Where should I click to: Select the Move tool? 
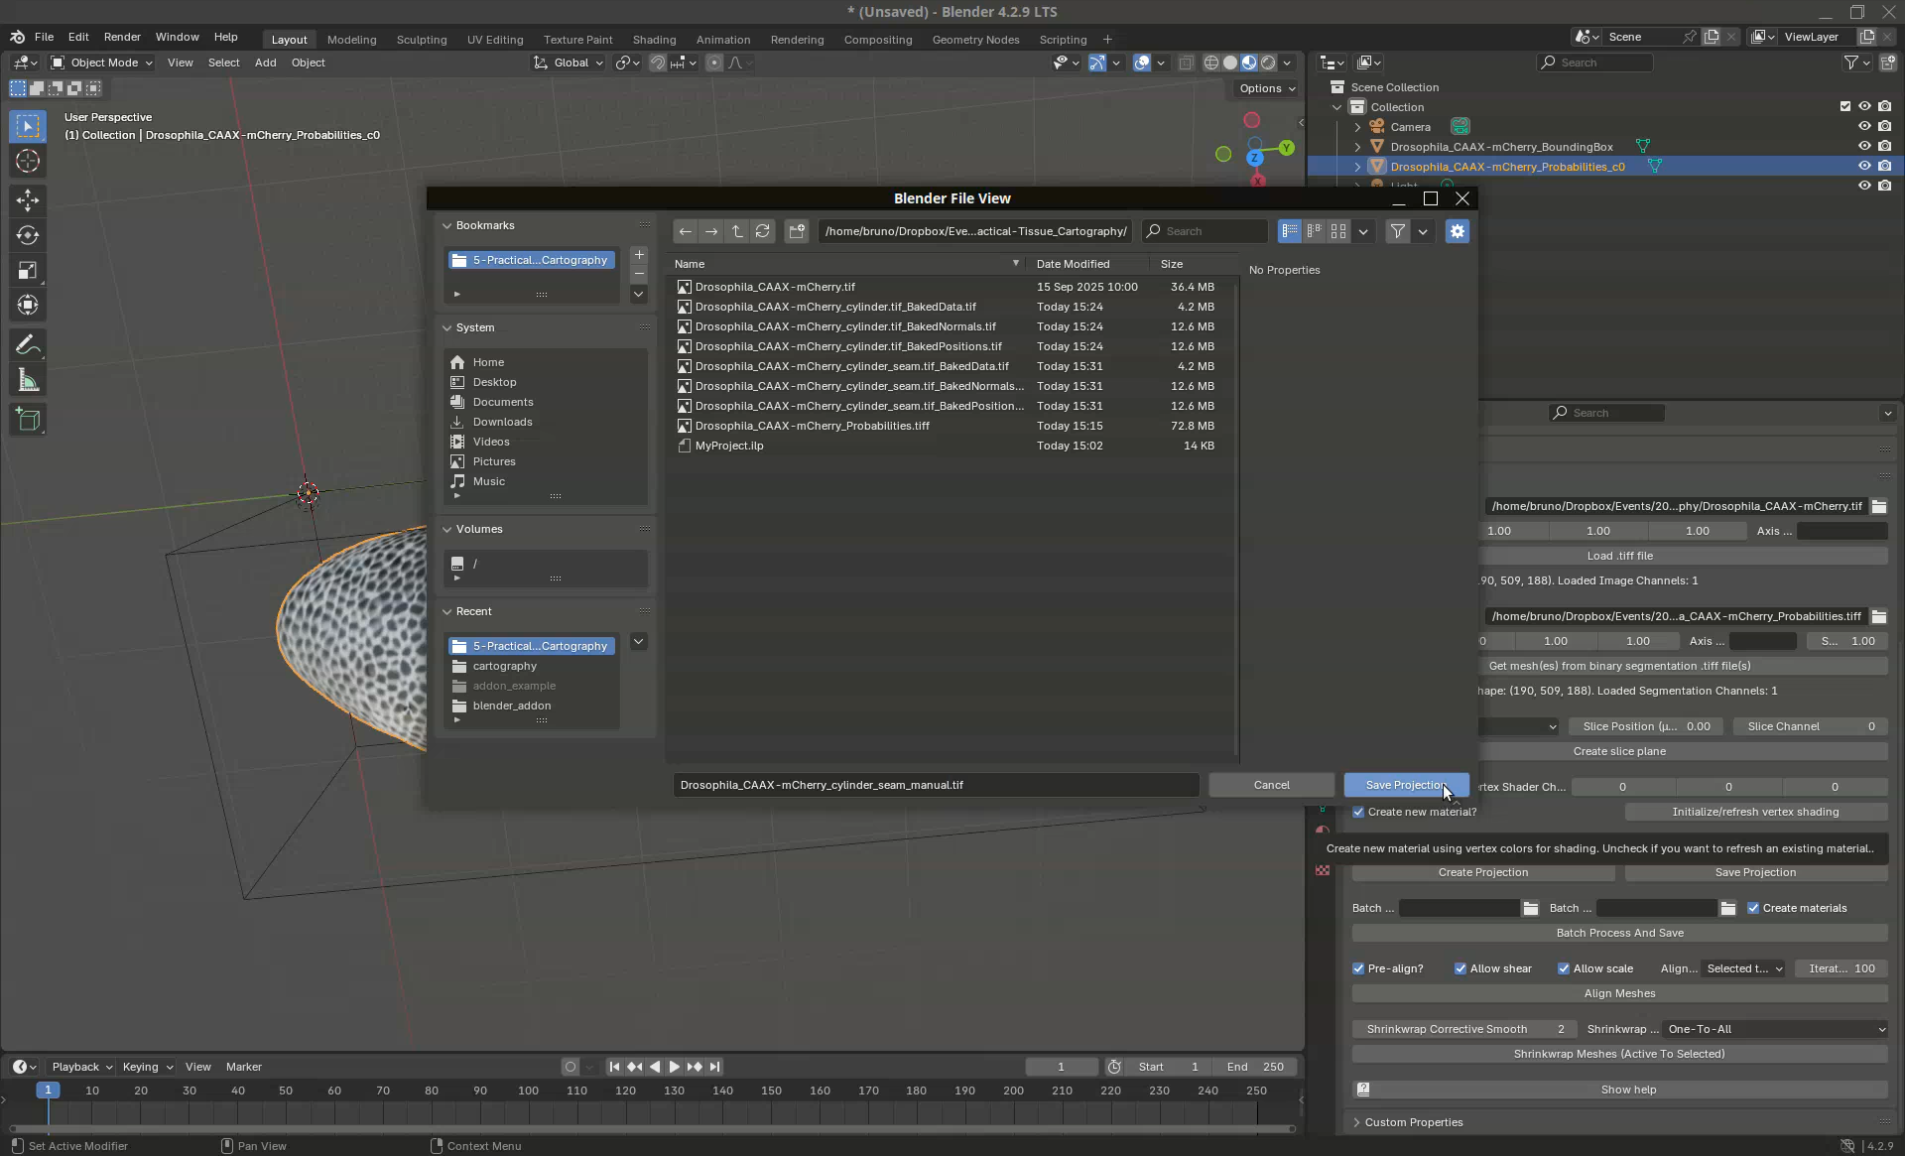tap(28, 200)
